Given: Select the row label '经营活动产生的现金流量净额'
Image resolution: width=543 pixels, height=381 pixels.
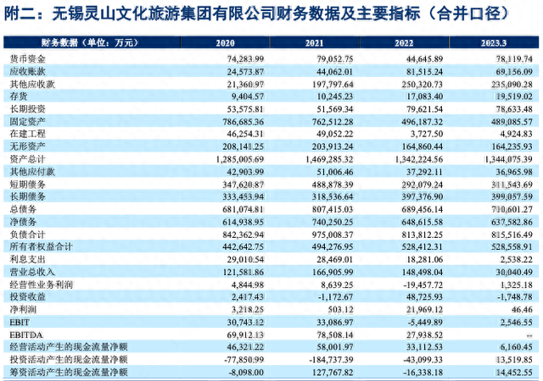Looking at the screenshot, I should click(69, 347).
